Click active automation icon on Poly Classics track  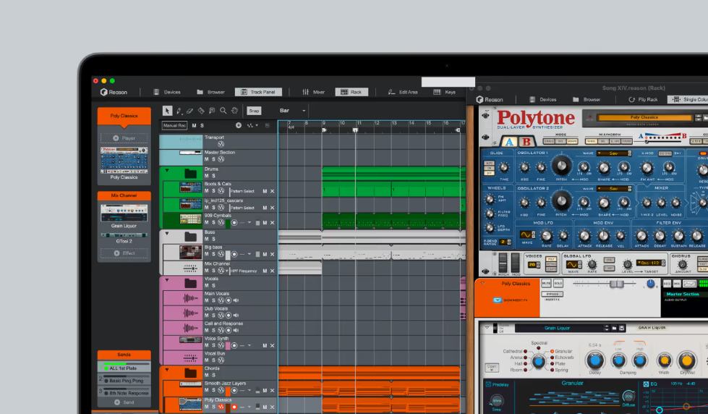pyautogui.click(x=221, y=407)
